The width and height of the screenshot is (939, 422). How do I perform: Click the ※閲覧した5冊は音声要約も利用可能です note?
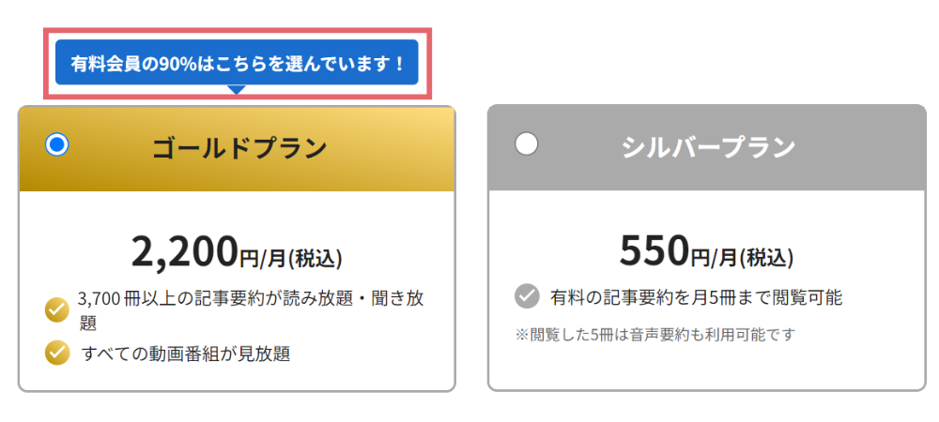[x=654, y=334]
